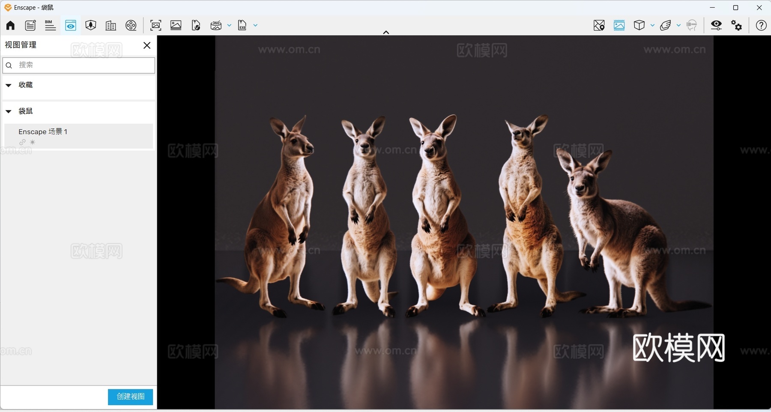Open dropdown beside the wing icon
771x412 pixels.
(x=678, y=25)
